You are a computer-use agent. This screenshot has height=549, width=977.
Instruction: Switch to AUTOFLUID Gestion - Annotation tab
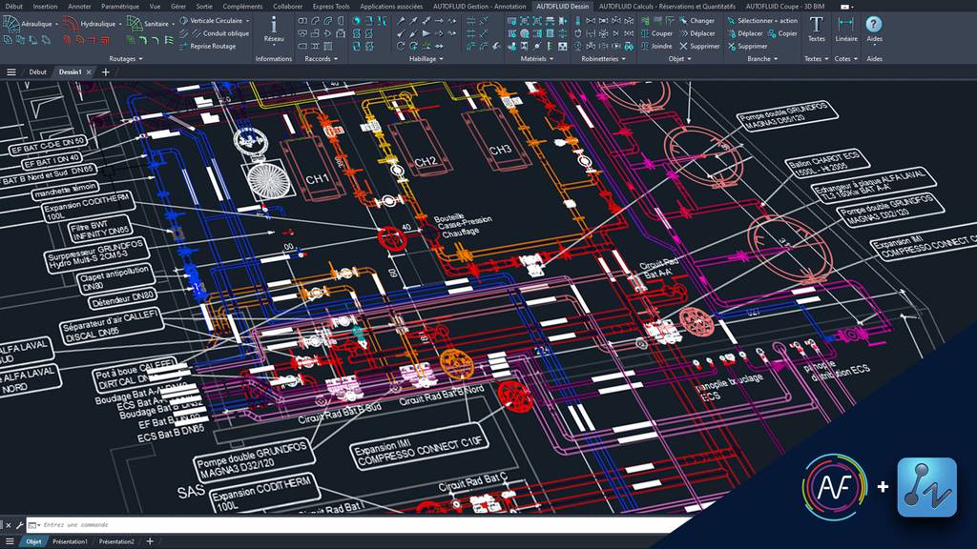pyautogui.click(x=479, y=7)
